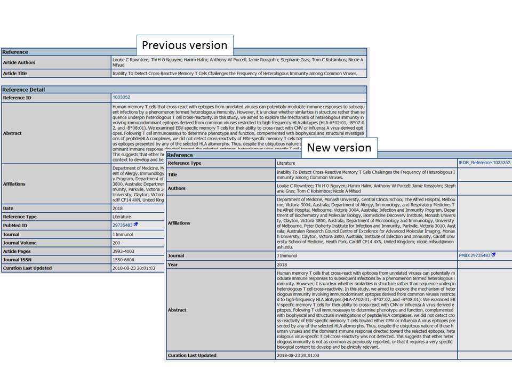Click the Journal label in the previous version table

click(x=11, y=235)
